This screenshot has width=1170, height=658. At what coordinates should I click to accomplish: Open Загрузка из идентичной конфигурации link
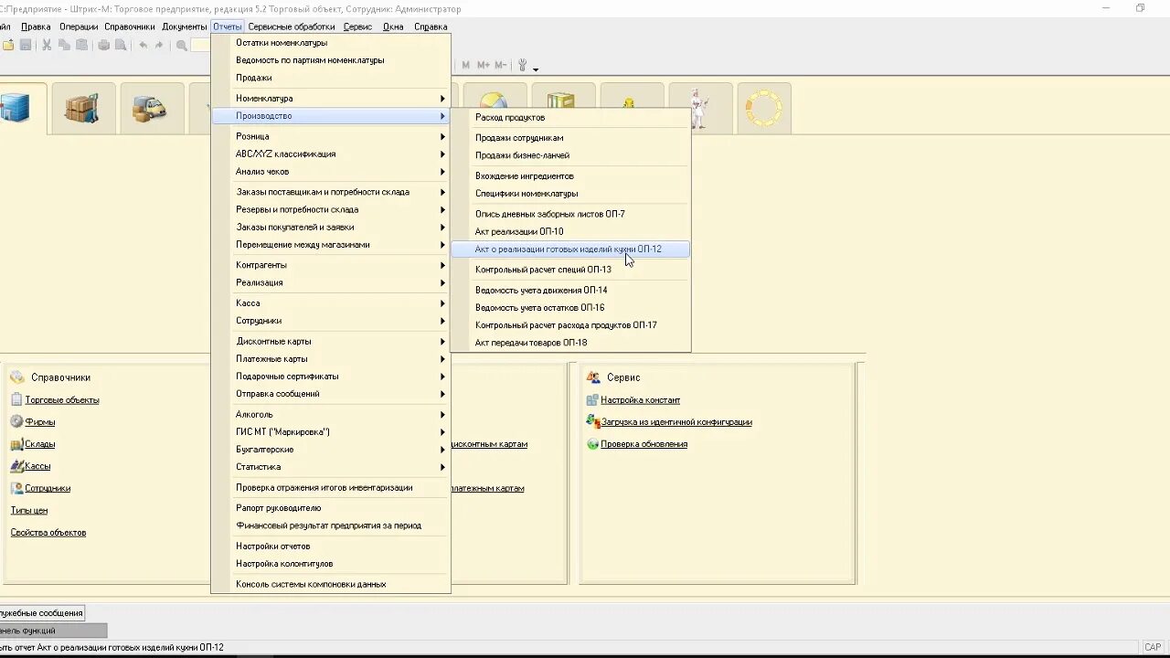tap(676, 422)
